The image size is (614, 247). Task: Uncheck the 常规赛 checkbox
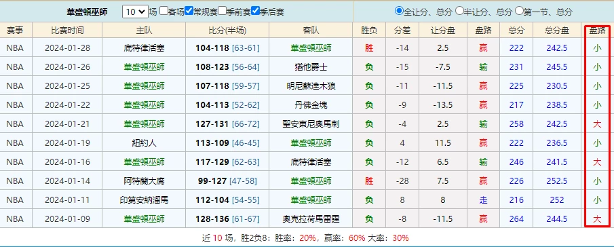pyautogui.click(x=189, y=11)
